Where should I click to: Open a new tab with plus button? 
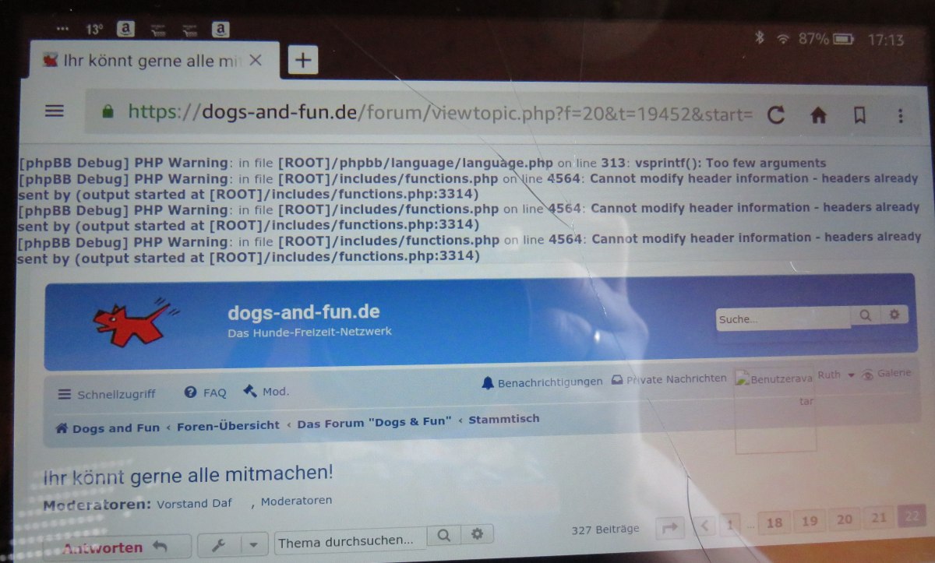tap(303, 60)
